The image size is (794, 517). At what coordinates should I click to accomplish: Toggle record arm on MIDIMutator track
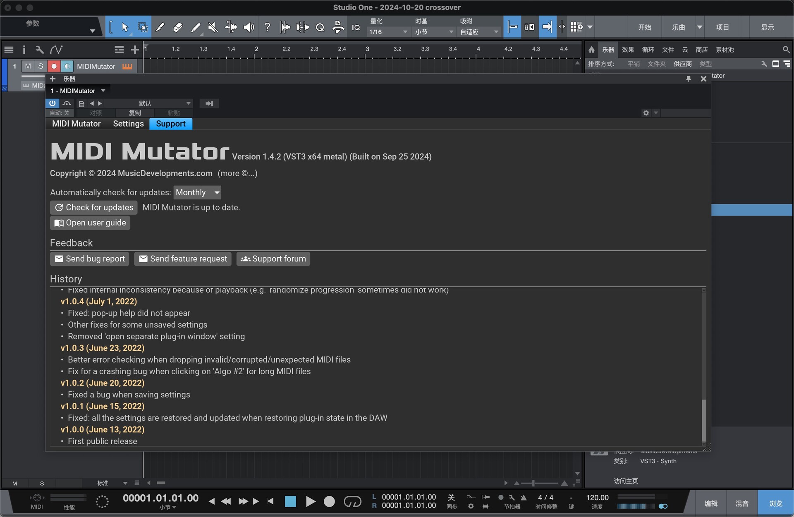coord(54,66)
